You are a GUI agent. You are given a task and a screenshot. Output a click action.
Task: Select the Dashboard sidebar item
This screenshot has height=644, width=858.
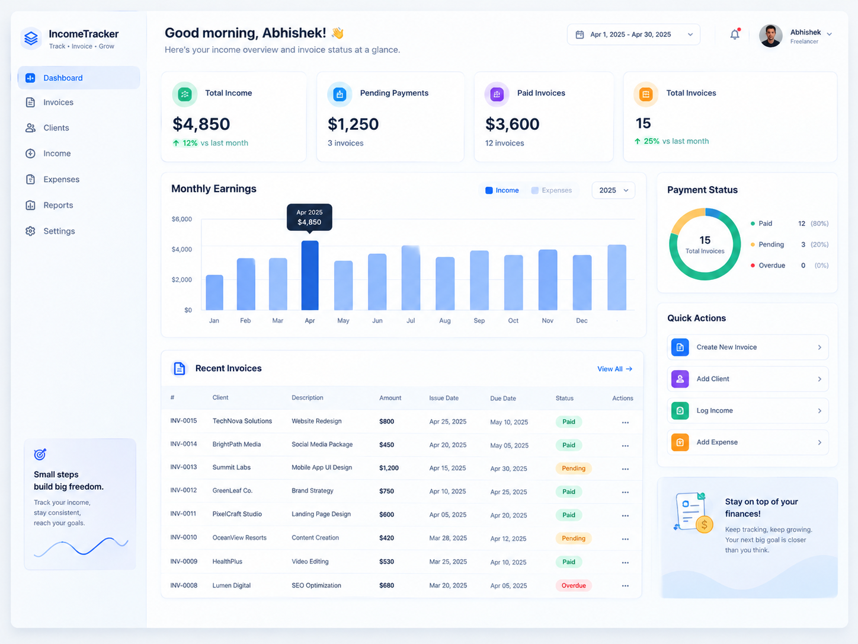(x=79, y=78)
